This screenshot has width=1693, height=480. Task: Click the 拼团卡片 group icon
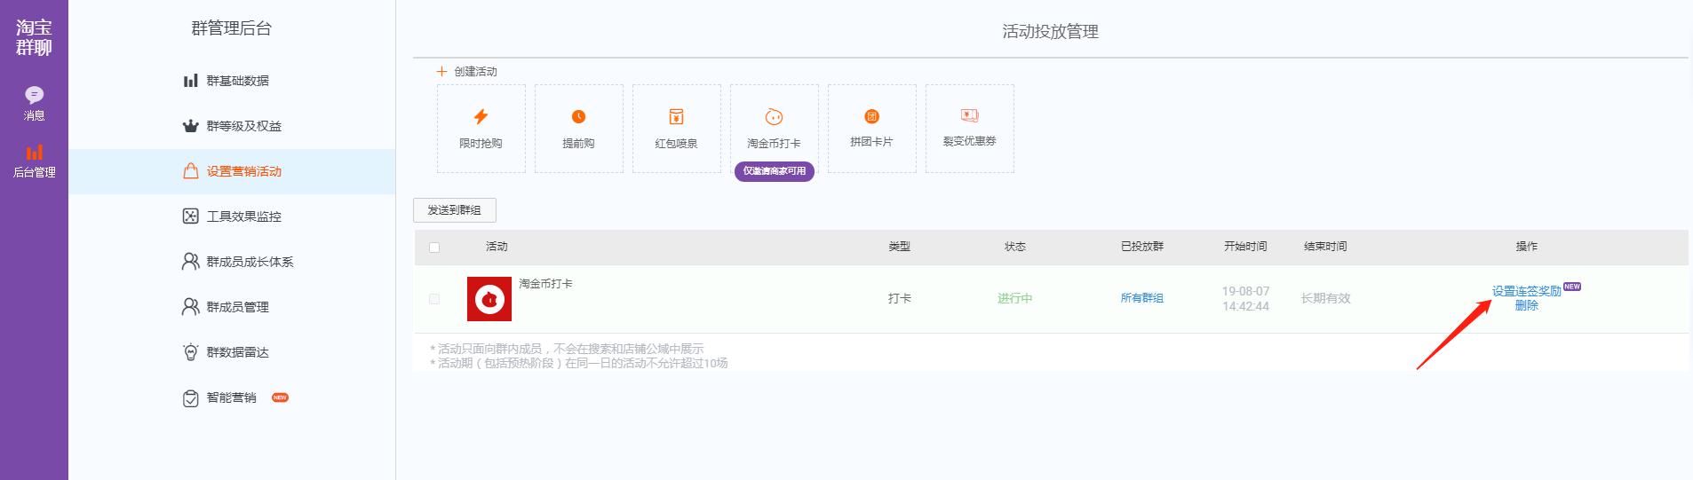871,116
